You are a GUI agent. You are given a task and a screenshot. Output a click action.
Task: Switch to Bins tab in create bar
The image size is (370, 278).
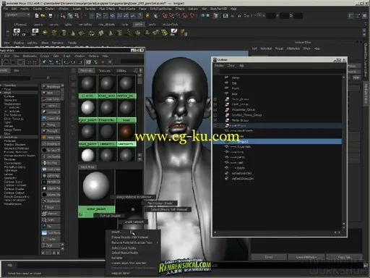click(x=16, y=70)
